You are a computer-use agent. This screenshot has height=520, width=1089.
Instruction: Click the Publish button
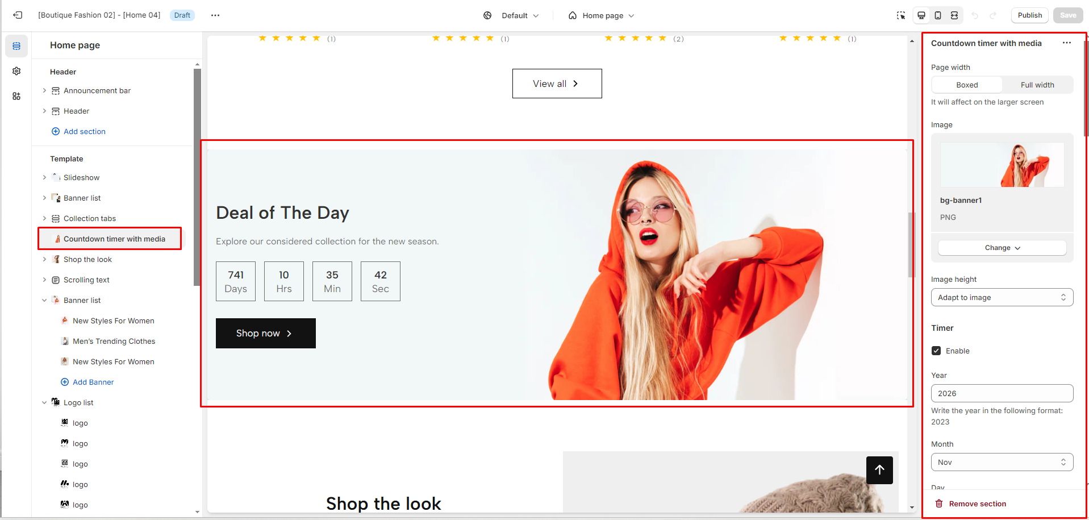pos(1029,15)
